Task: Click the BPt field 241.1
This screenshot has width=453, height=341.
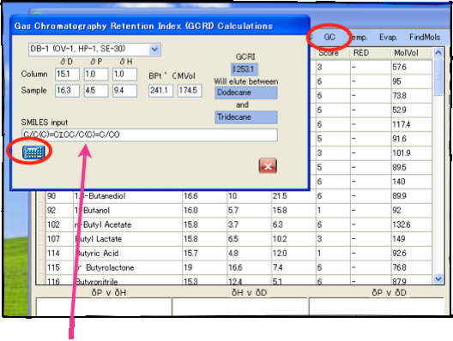Action: click(x=160, y=91)
